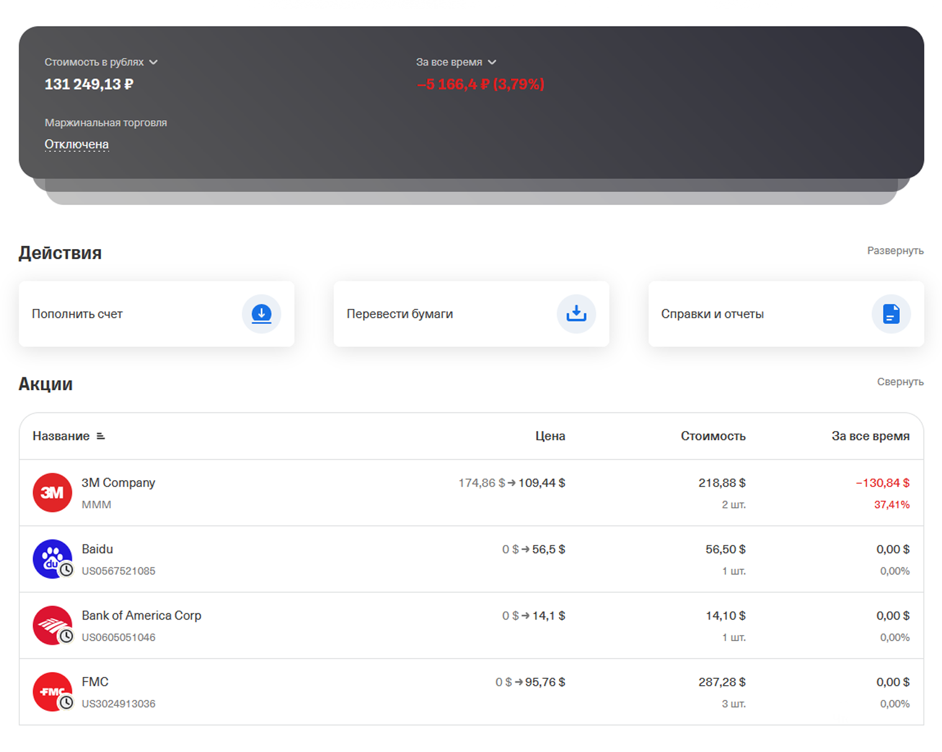Click the Стоимость column header
Image resolution: width=942 pixels, height=752 pixels.
(x=713, y=436)
